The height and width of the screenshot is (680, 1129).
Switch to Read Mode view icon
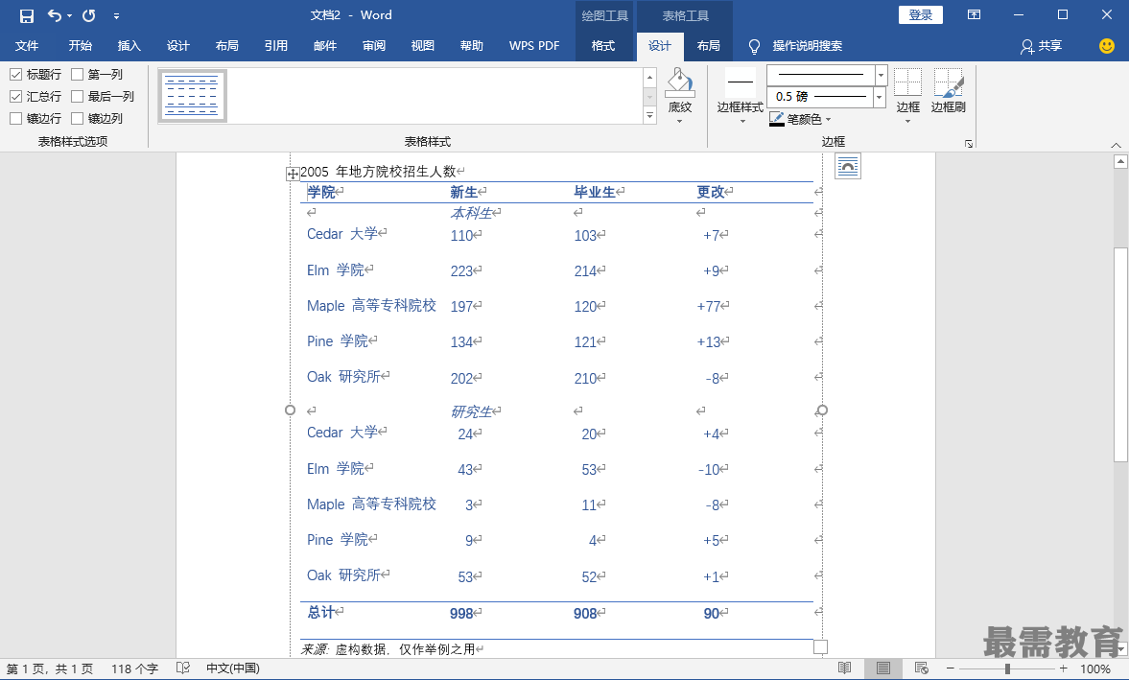click(845, 668)
